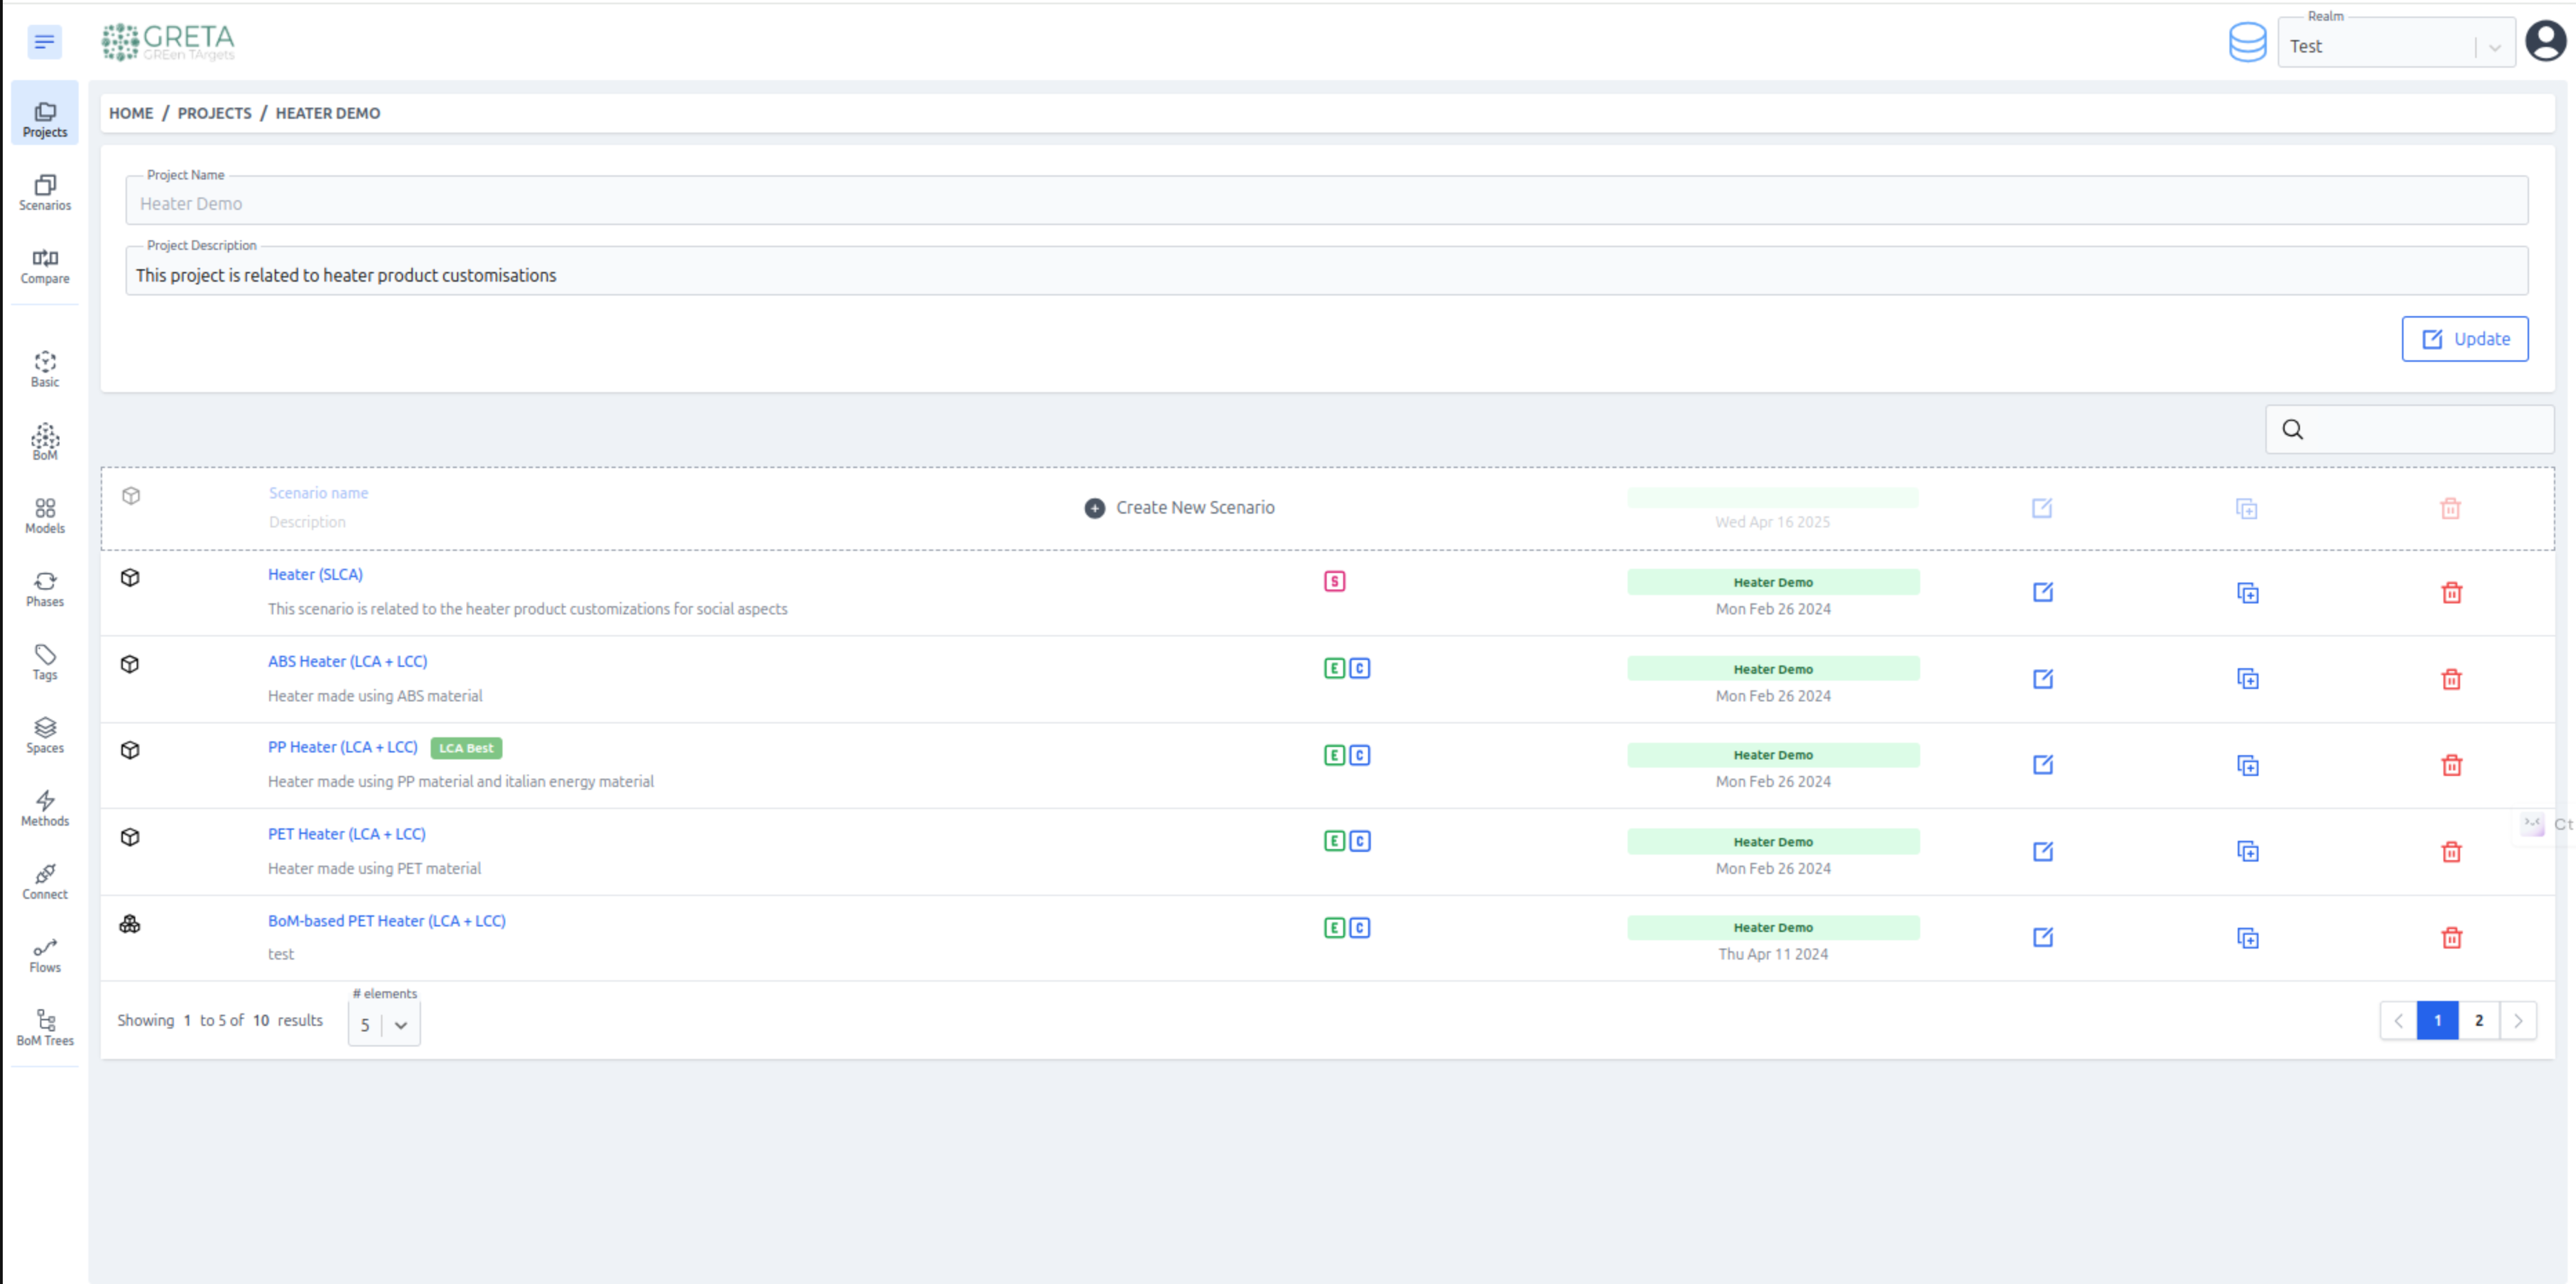Edit the Heater (SLCA) scenario
Viewport: 2576px width, 1284px height.
[2042, 592]
